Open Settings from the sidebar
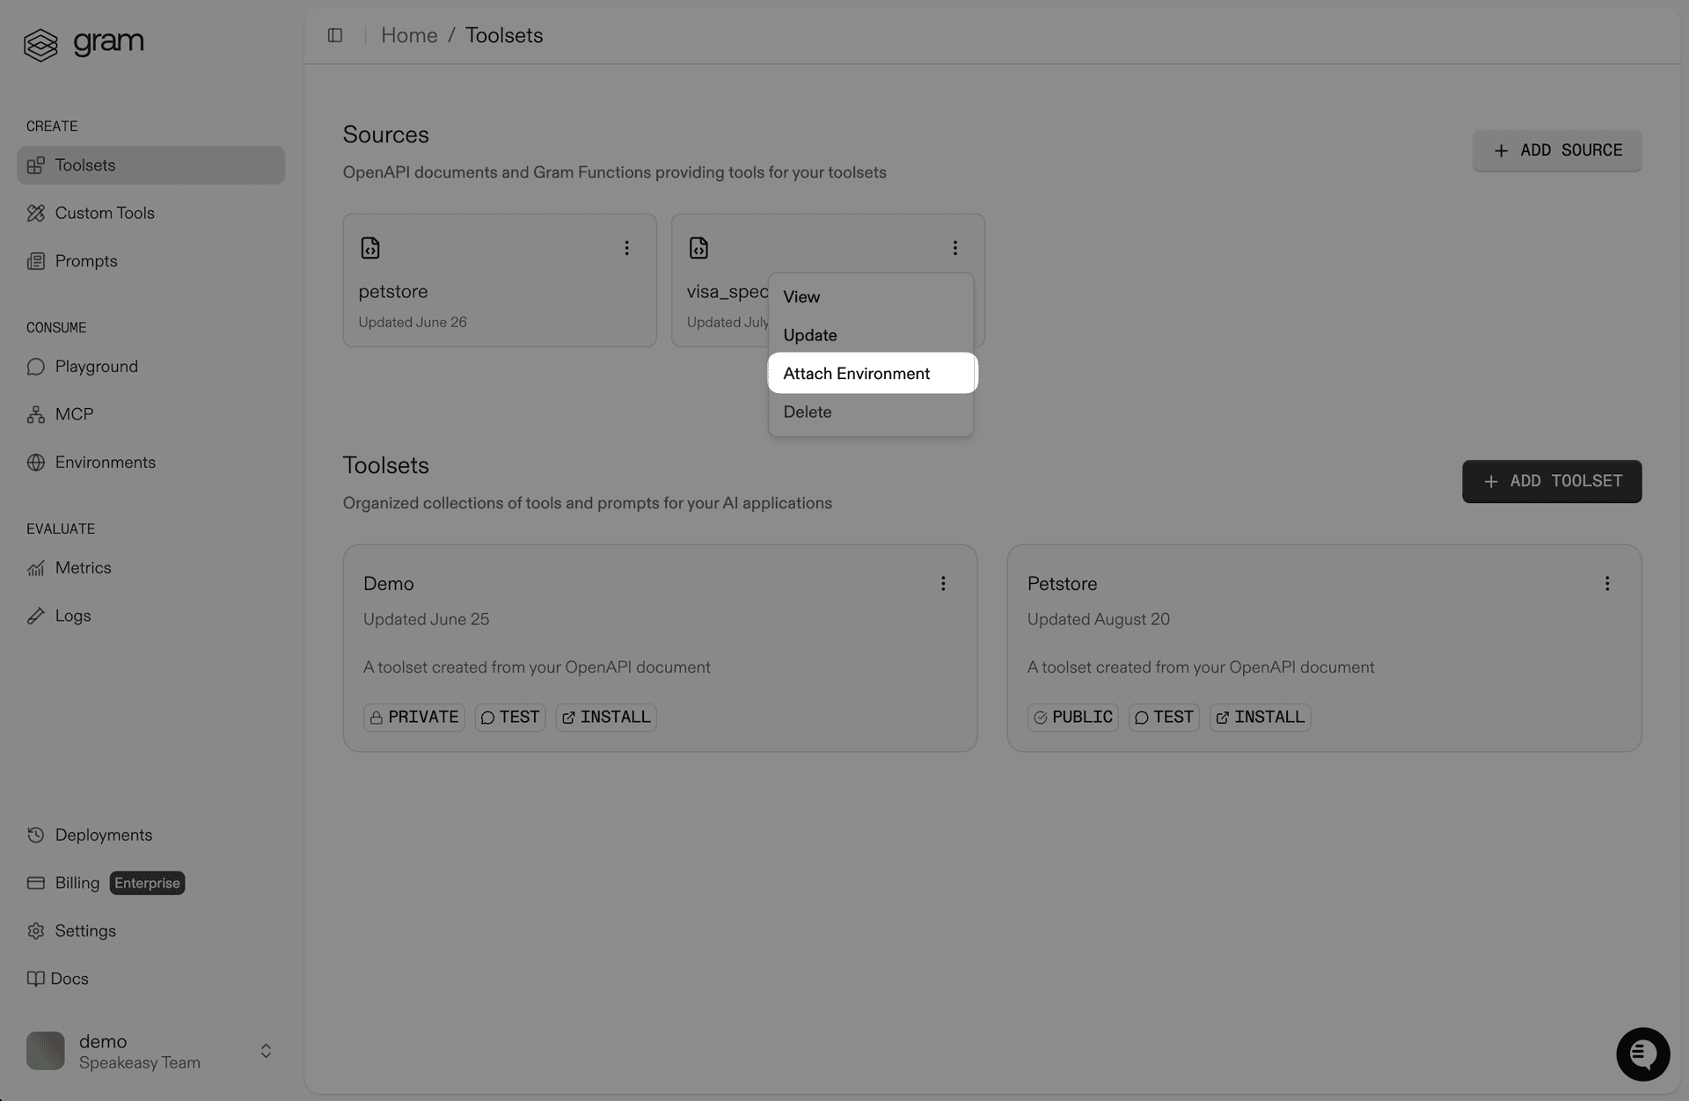Screen dimensions: 1689x1101 85,930
